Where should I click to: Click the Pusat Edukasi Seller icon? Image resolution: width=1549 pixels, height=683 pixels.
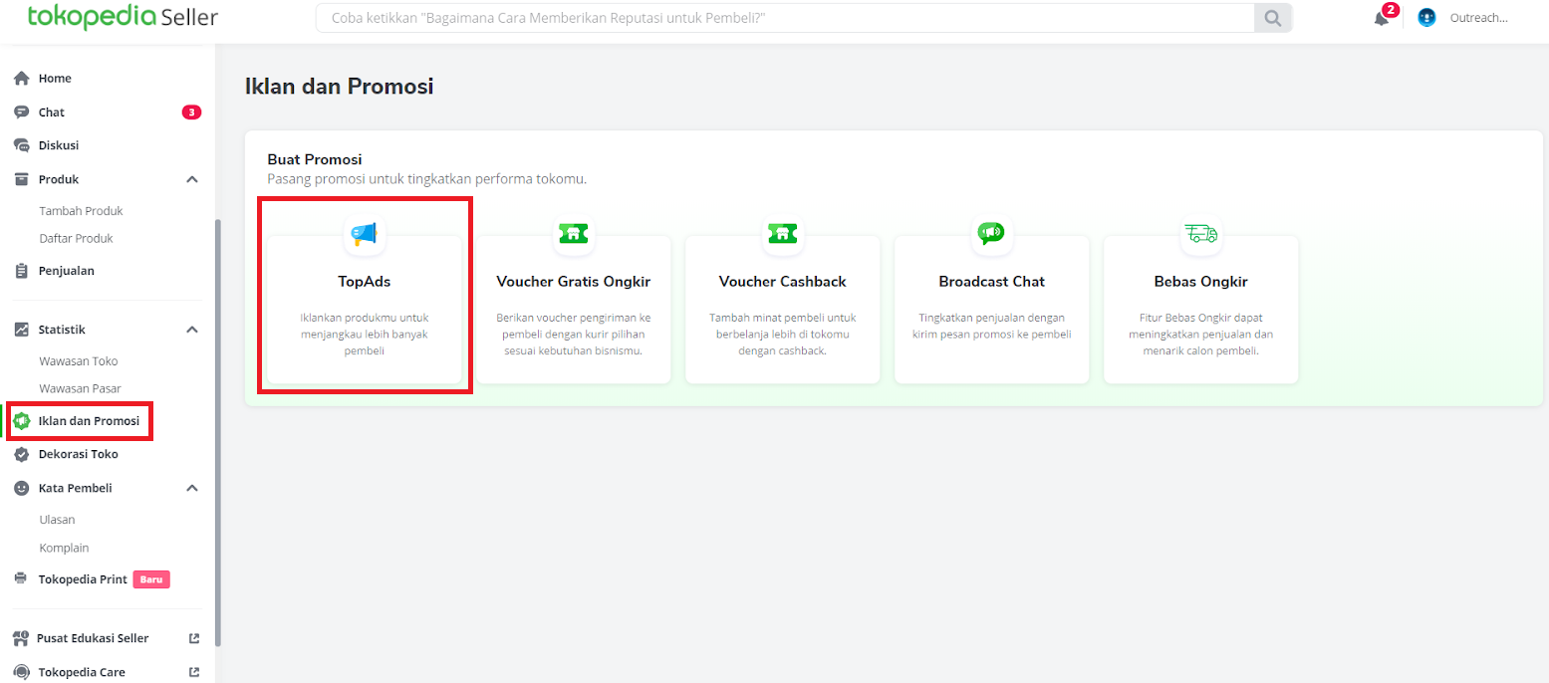point(21,638)
